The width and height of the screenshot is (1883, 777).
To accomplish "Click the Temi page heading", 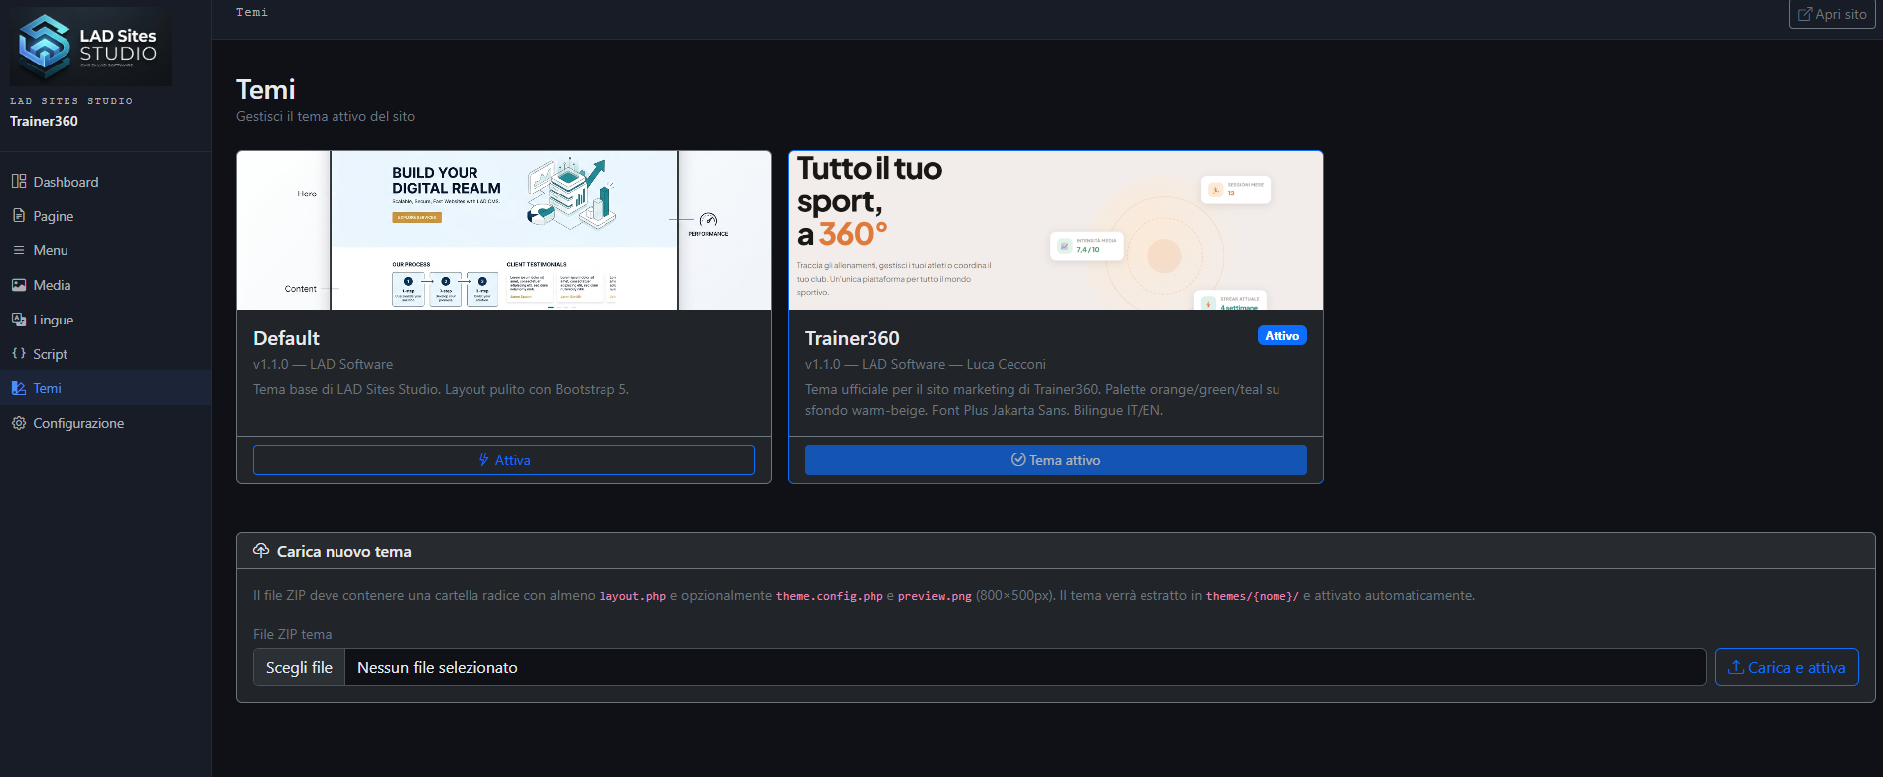I will tap(266, 90).
